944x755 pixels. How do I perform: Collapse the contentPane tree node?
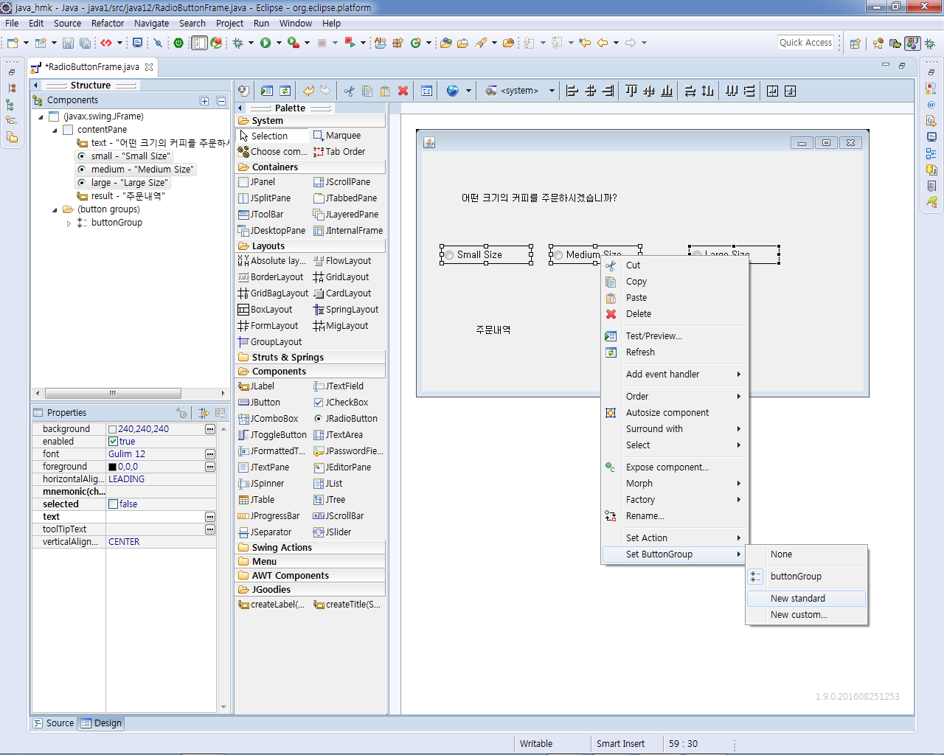point(55,130)
